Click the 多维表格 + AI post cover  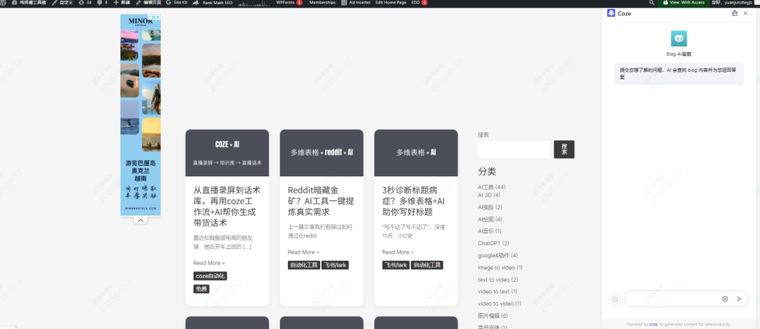pyautogui.click(x=416, y=153)
